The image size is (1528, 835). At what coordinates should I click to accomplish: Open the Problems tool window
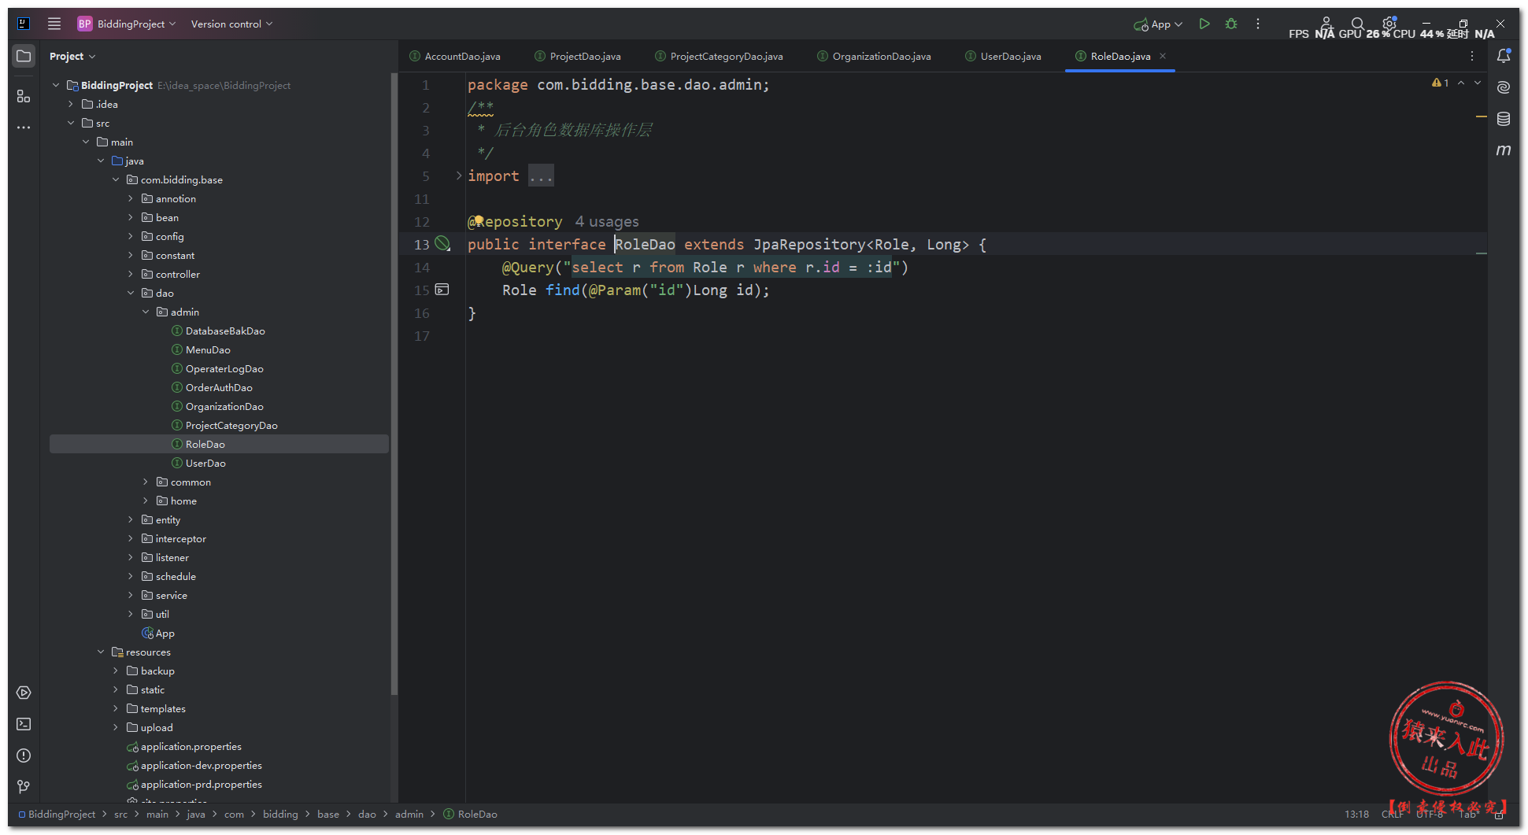point(24,756)
